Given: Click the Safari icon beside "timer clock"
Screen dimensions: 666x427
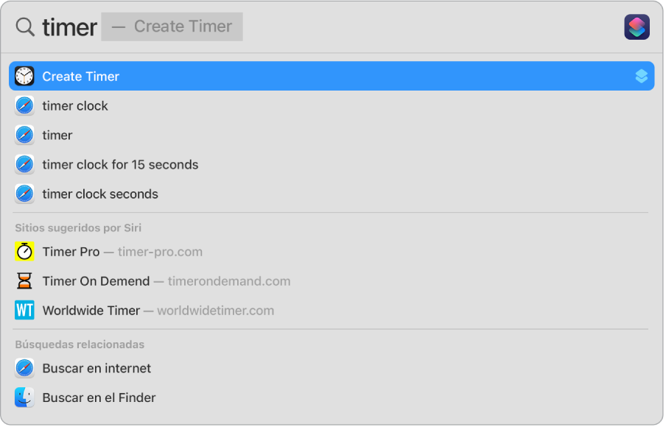Looking at the screenshot, I should tap(23, 105).
